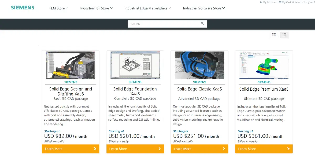Click Learn More for Foundation XaaS
The width and height of the screenshot is (315, 157).
click(x=135, y=149)
